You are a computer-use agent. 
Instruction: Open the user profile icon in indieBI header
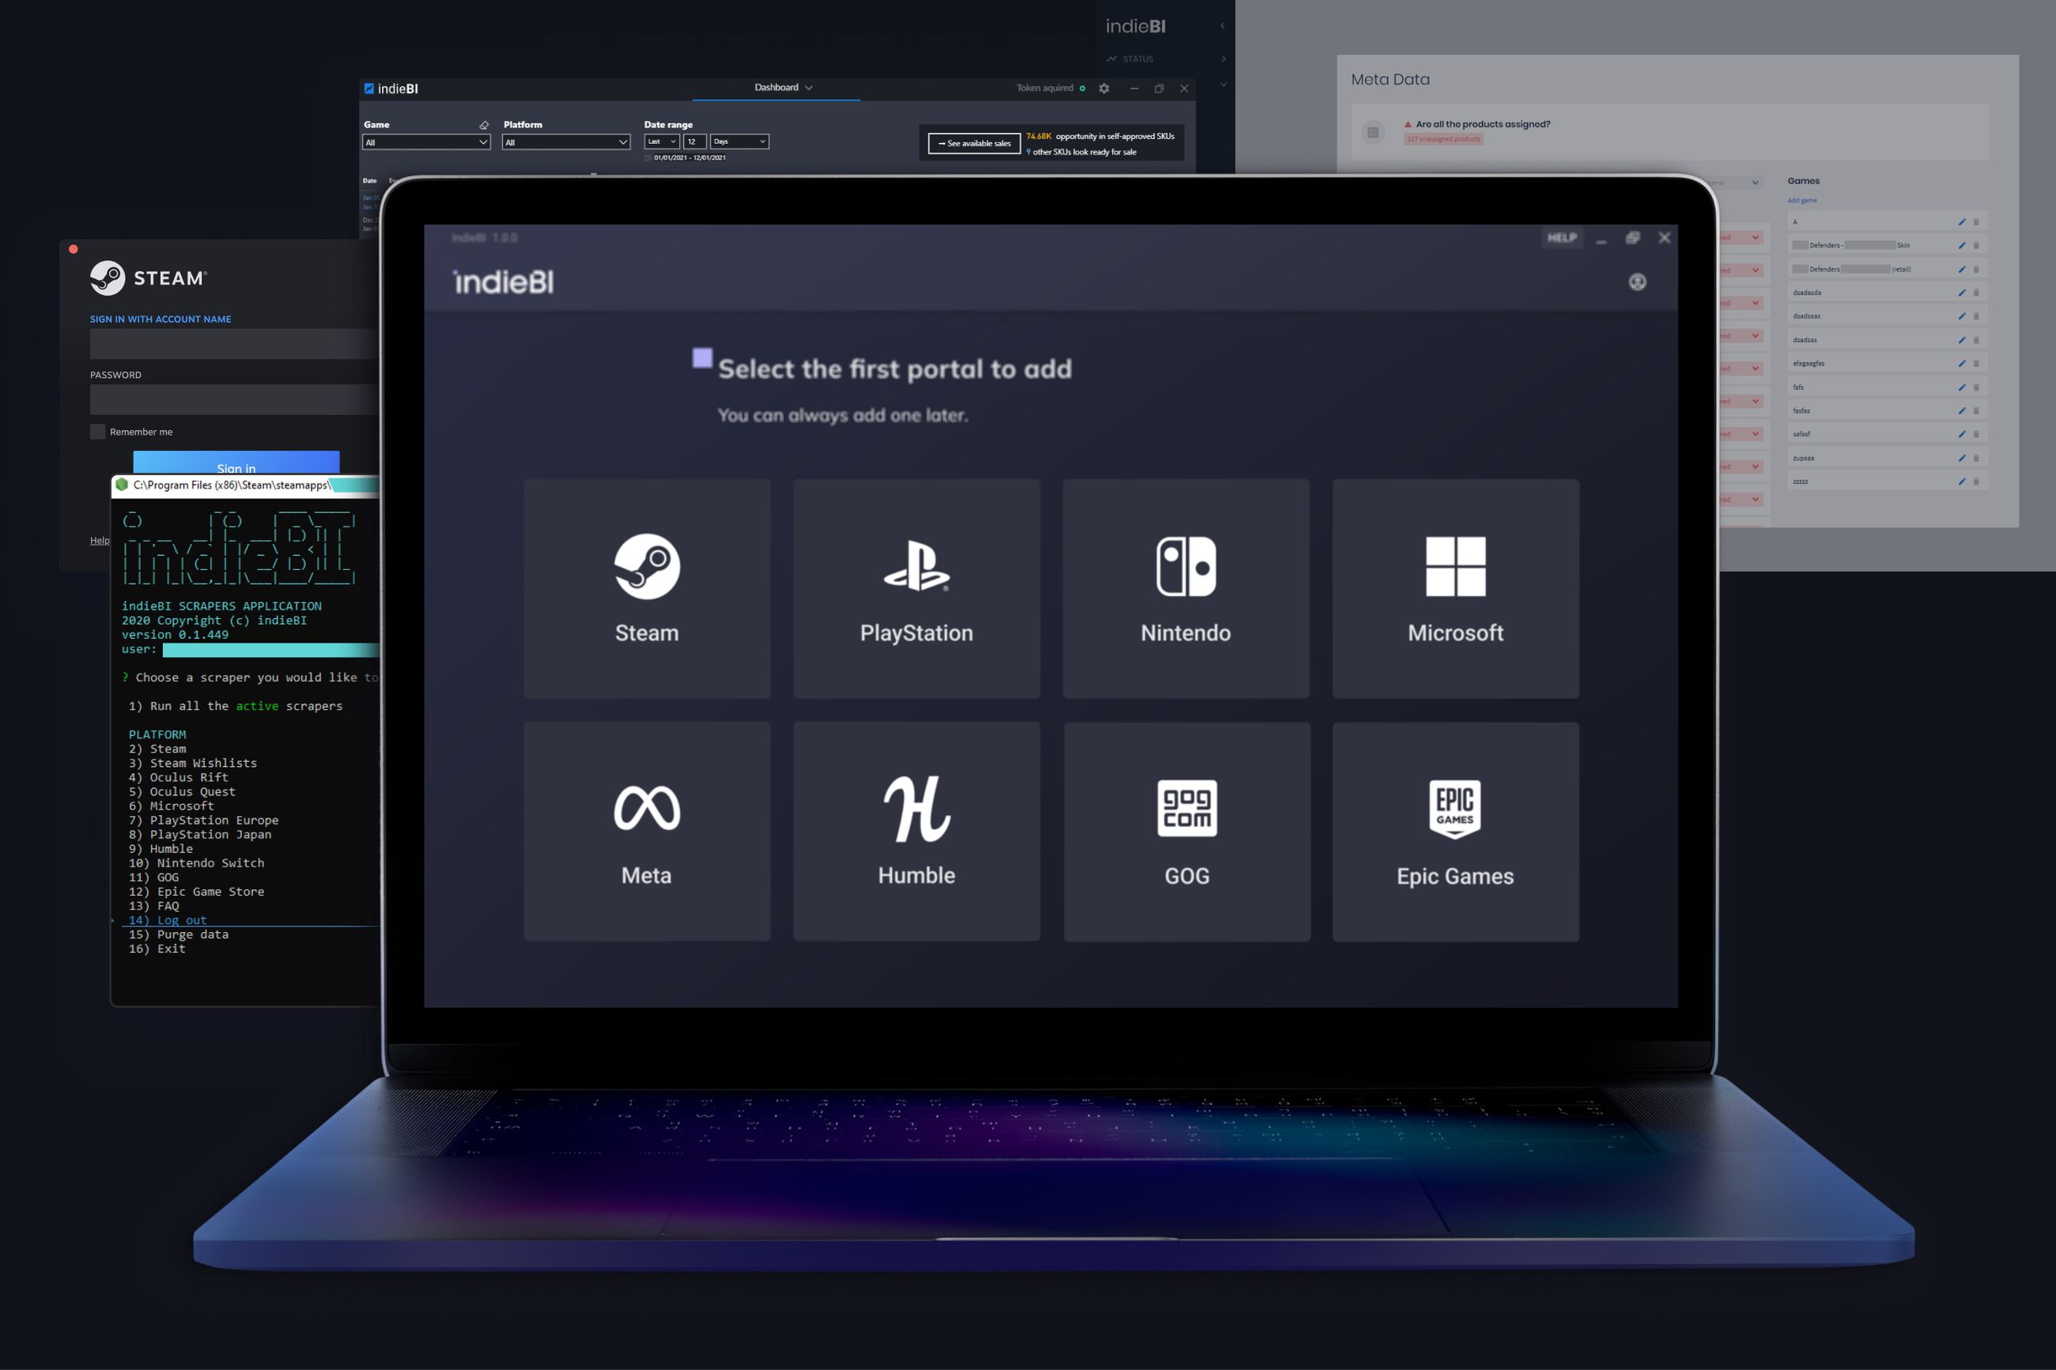tap(1638, 281)
